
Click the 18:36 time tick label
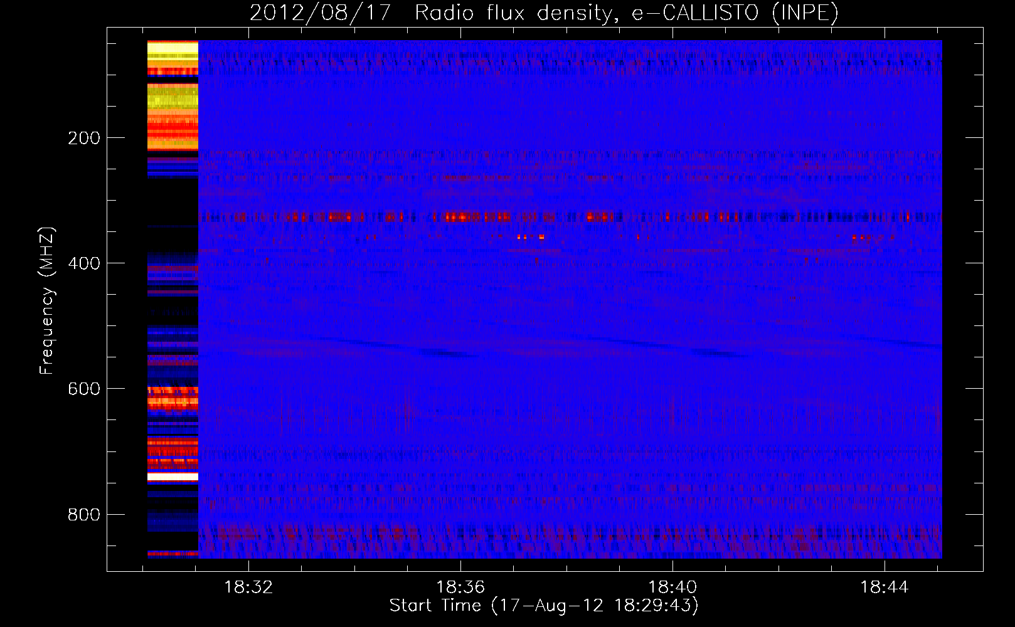click(460, 587)
